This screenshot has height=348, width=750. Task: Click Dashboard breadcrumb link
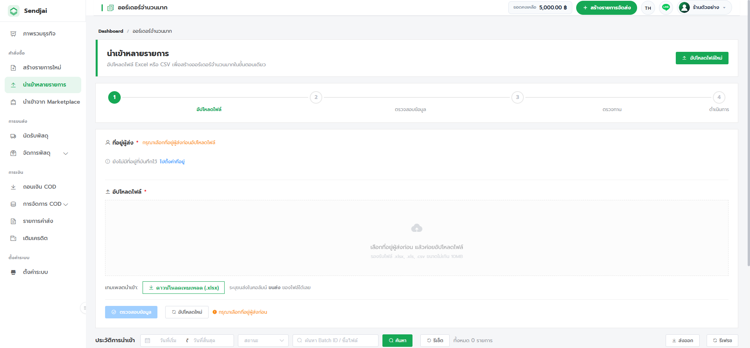pyautogui.click(x=111, y=31)
